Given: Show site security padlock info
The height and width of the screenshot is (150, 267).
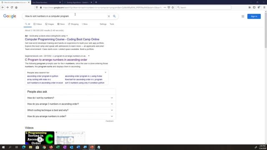Looking at the screenshot, I should coord(41,7).
